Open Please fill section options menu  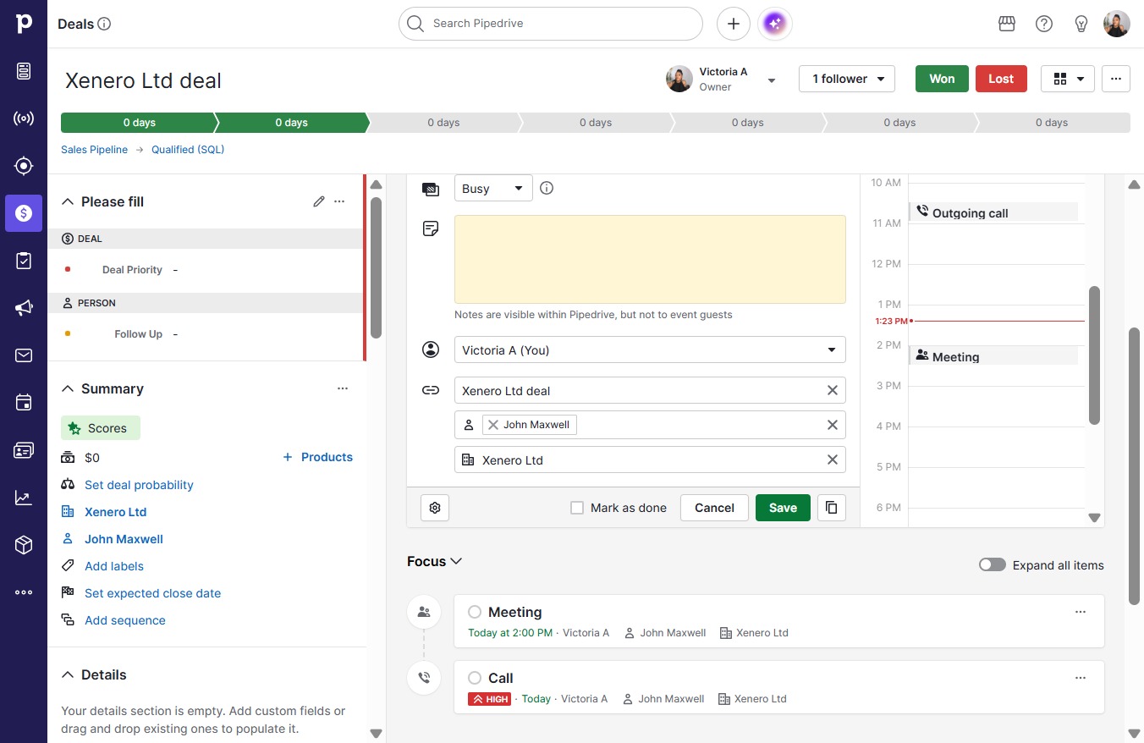point(339,201)
